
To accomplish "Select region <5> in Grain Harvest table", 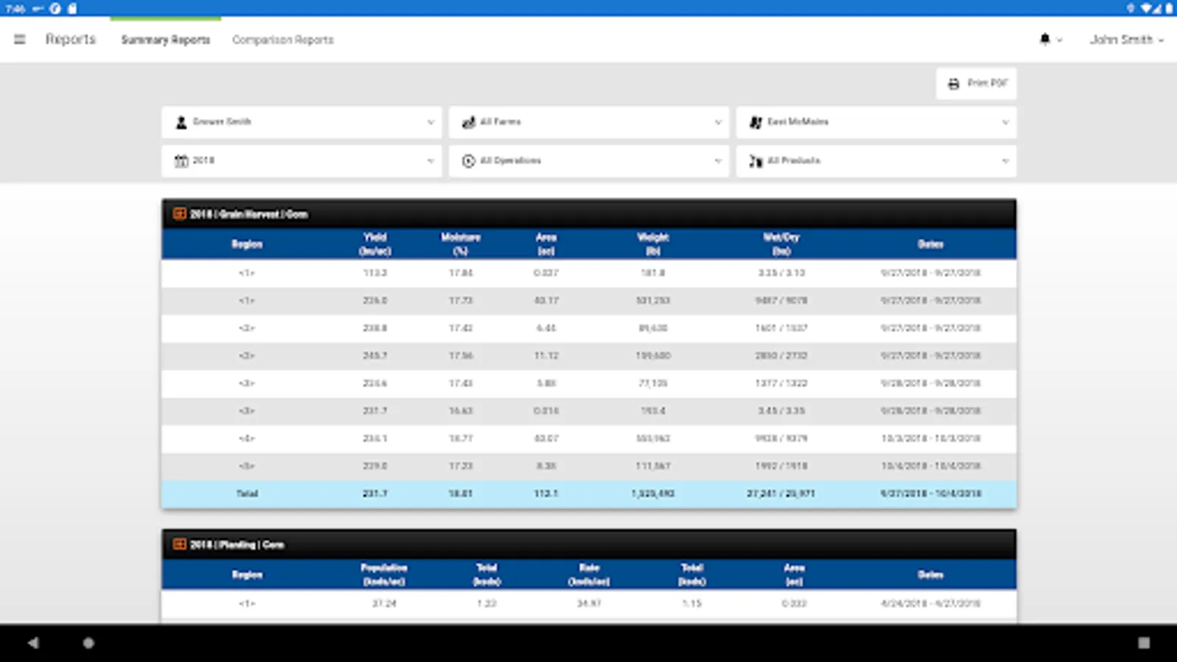I will [x=247, y=466].
